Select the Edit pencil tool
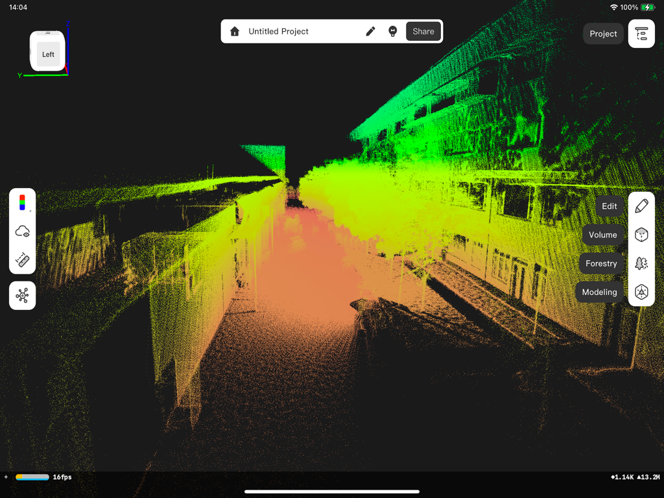664x498 pixels. pyautogui.click(x=641, y=206)
